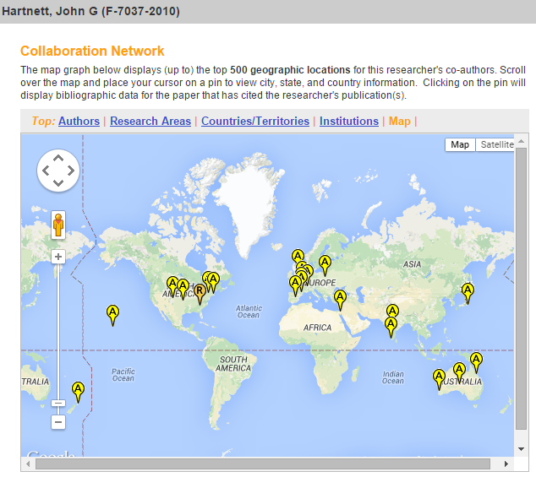Open Countries/Territories link
This screenshot has width=536, height=477.
[255, 121]
